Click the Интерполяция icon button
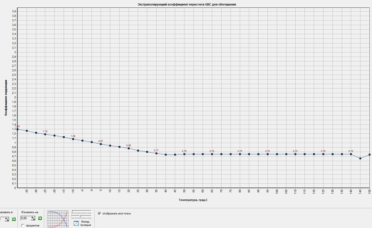The height and width of the screenshot is (228, 372). point(76,223)
